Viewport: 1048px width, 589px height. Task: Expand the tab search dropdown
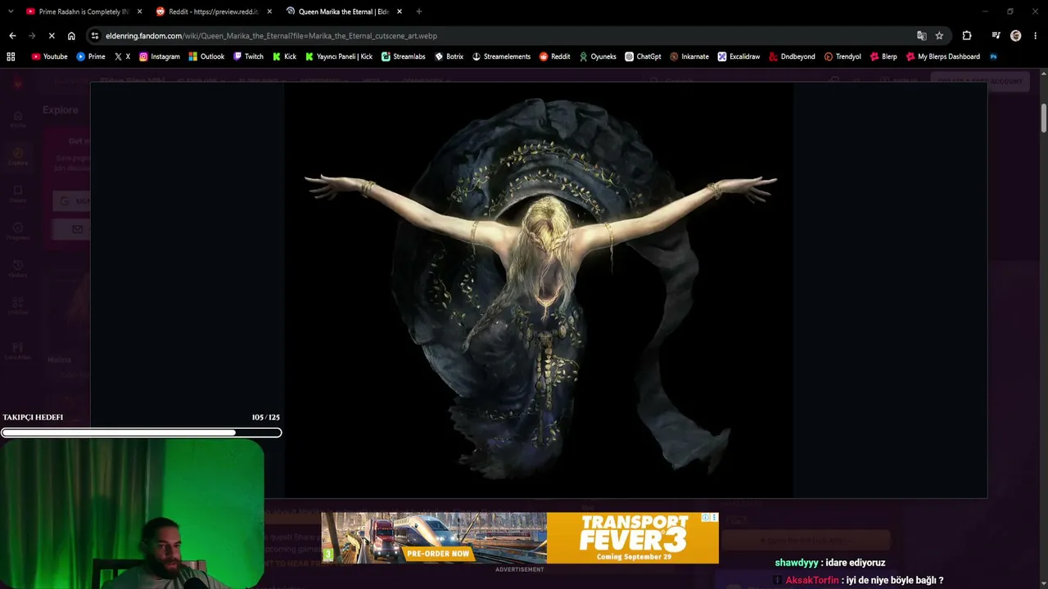coord(11,11)
